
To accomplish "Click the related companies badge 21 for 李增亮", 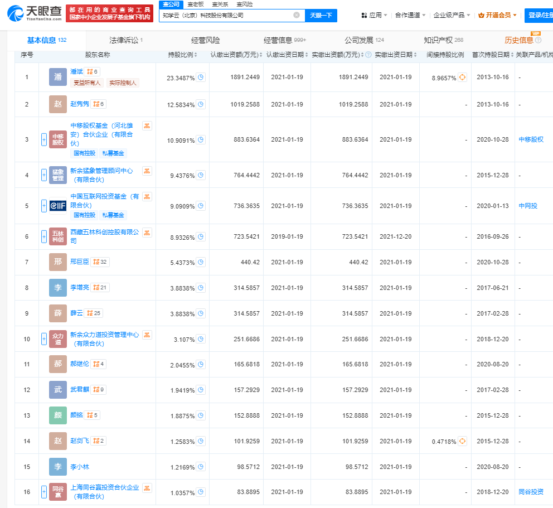I will [100, 288].
